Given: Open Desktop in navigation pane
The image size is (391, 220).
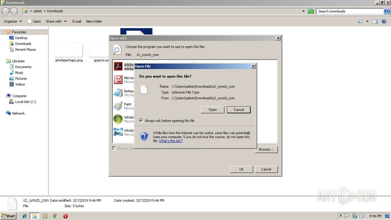Looking at the screenshot, I should pyautogui.click(x=21, y=38).
